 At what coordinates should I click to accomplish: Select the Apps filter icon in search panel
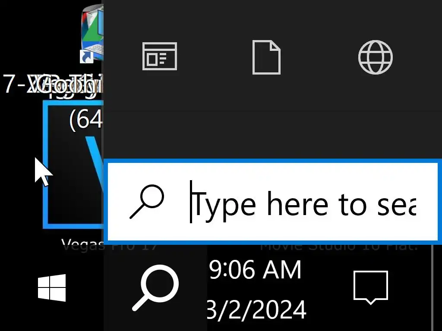click(160, 56)
